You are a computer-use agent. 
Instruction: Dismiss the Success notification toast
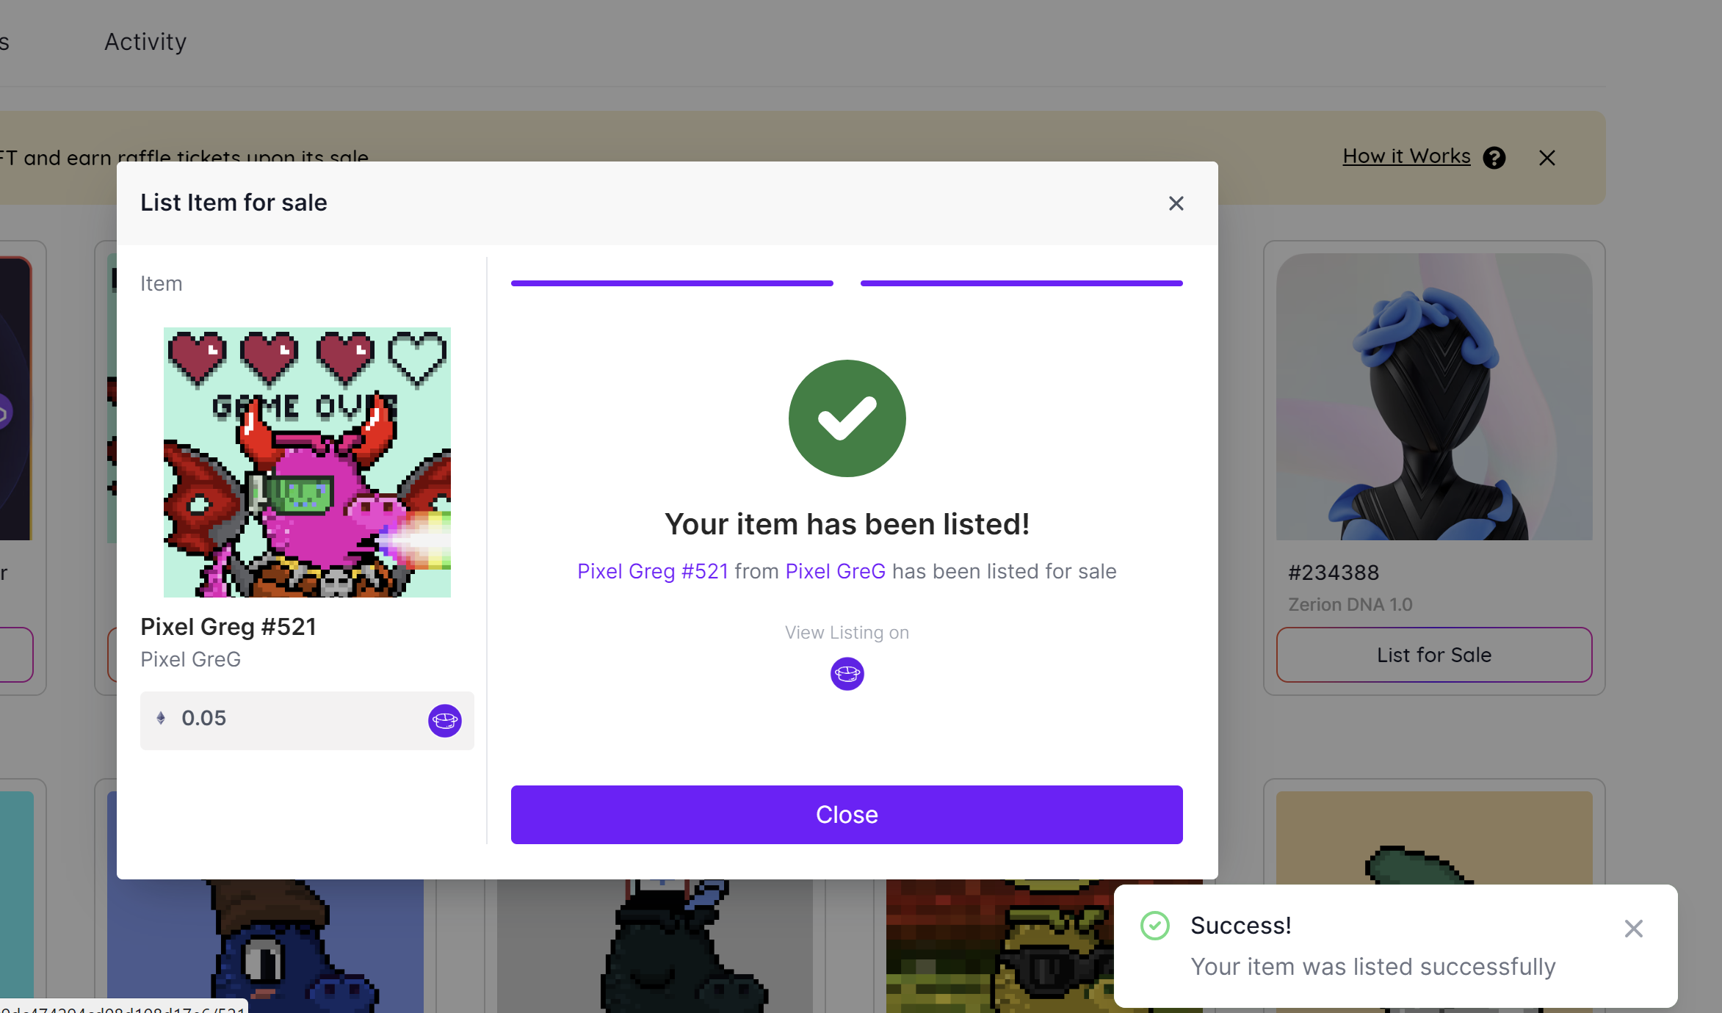pos(1633,929)
